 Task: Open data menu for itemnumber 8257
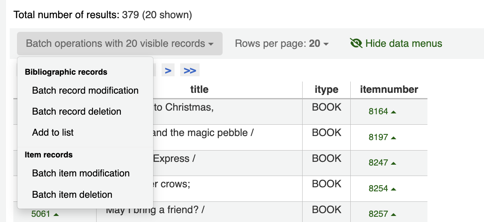point(394,215)
